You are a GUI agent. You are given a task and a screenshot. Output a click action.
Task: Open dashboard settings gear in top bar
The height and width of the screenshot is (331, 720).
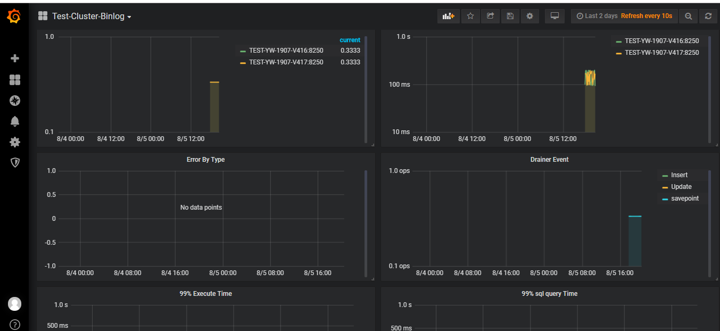529,16
